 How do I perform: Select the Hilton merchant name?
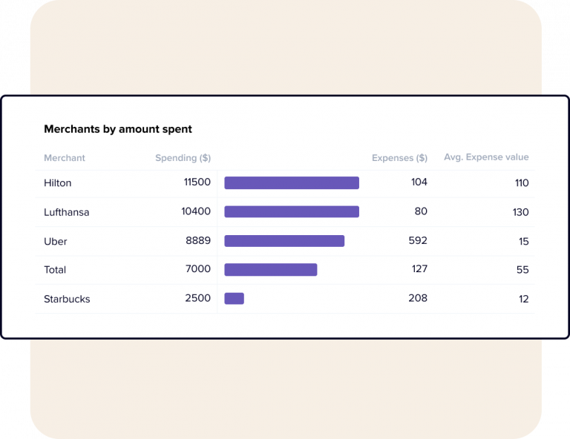58,183
